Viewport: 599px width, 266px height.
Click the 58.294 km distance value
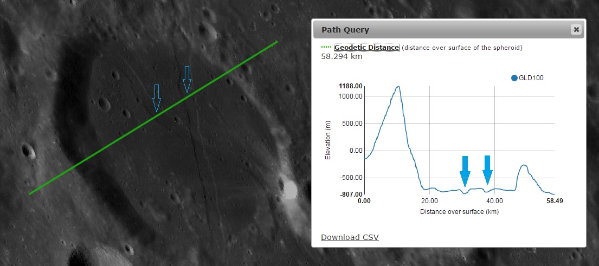342,56
